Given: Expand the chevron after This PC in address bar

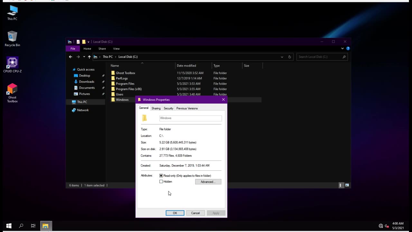Looking at the screenshot, I should coord(115,57).
